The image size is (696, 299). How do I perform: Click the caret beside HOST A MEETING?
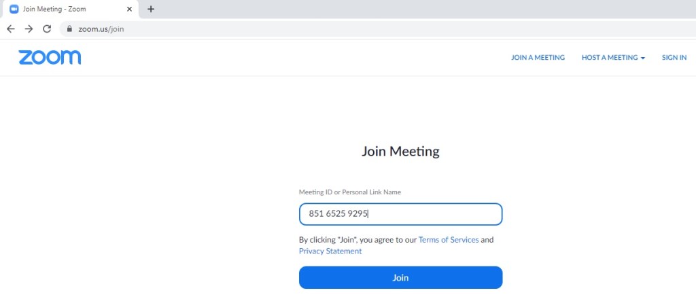click(x=643, y=58)
